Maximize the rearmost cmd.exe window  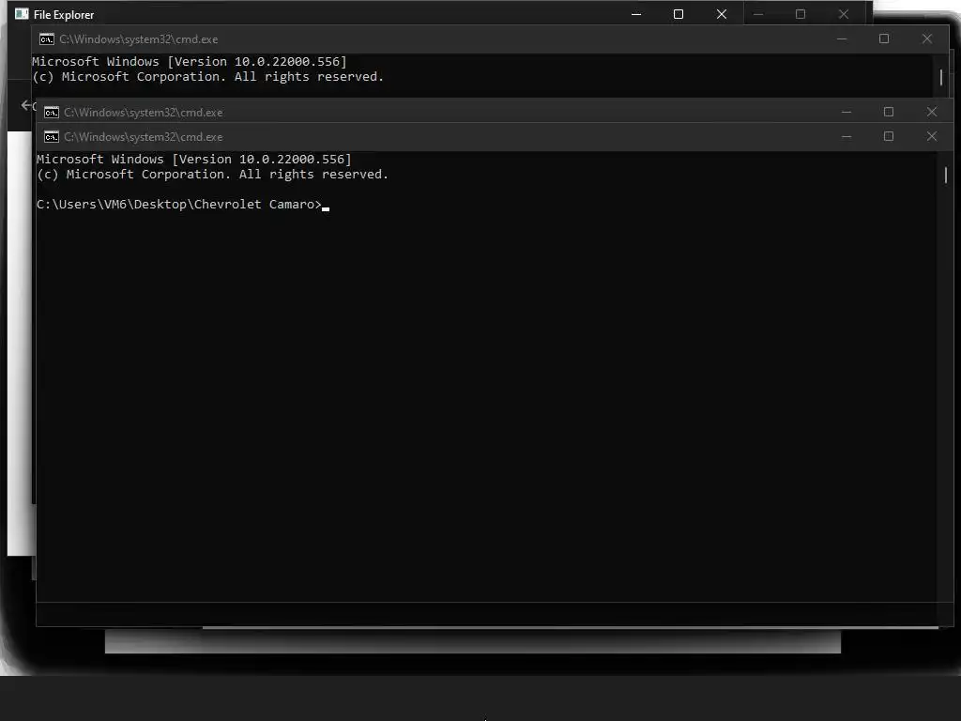click(x=884, y=39)
